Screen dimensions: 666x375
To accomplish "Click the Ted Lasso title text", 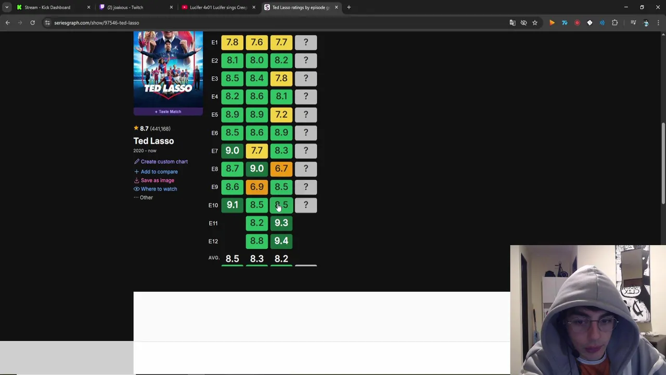I will click(x=153, y=141).
